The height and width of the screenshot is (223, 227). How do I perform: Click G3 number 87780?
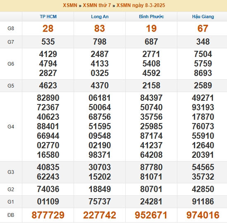(x=151, y=167)
